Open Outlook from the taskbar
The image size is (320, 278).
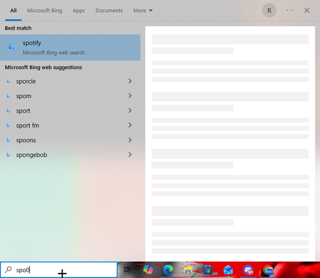click(228, 270)
